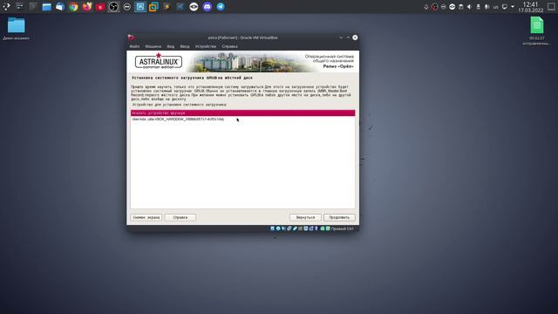The width and height of the screenshot is (558, 314).
Task: Click the Снимок экрана button
Action: click(146, 217)
